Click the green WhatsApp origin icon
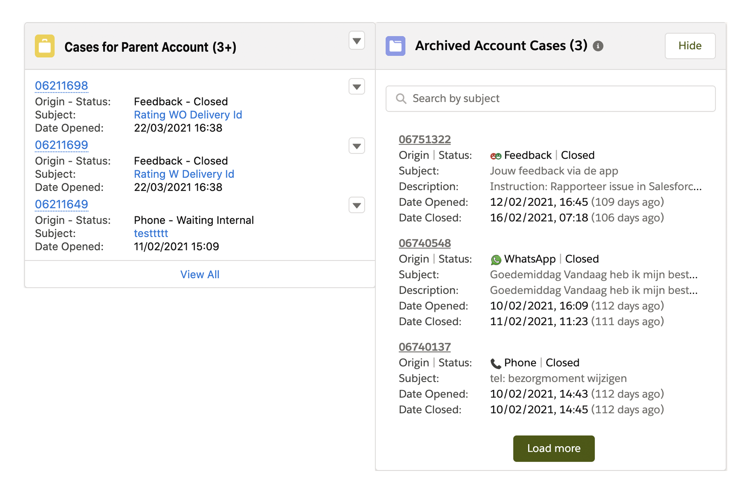751x493 pixels. pyautogui.click(x=496, y=260)
